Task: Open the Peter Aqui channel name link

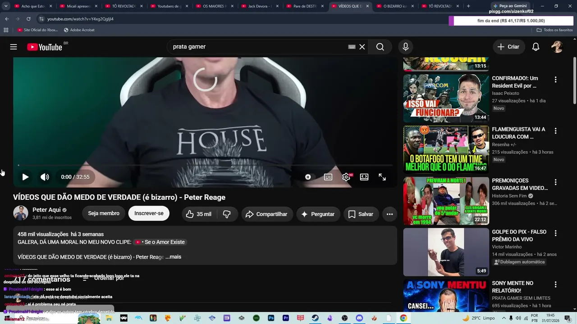Action: [47, 210]
